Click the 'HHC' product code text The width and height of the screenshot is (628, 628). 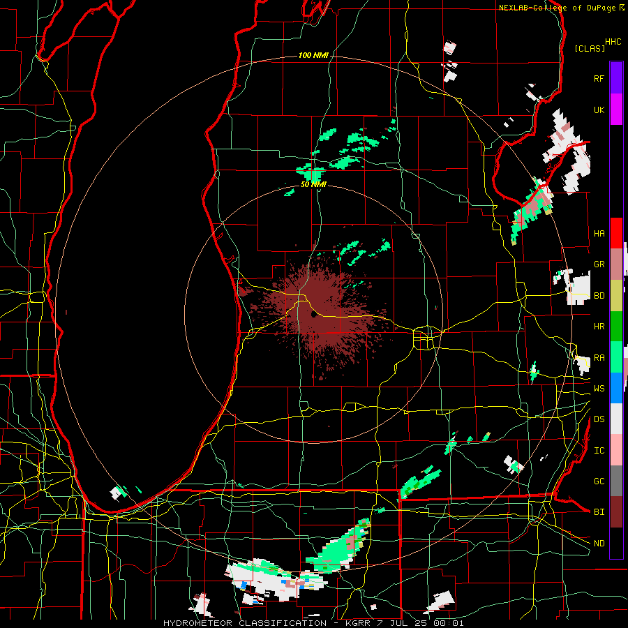click(x=613, y=42)
